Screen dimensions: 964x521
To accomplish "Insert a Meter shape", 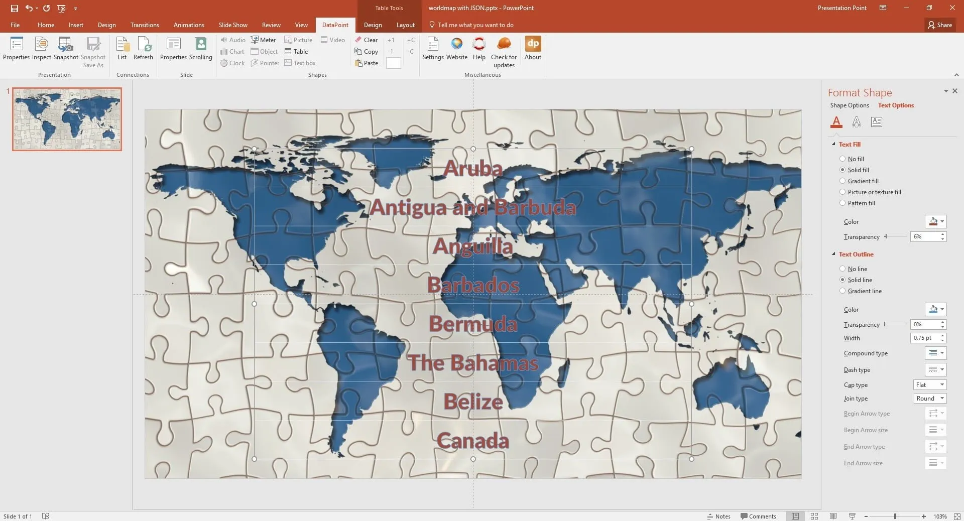I will coord(263,40).
